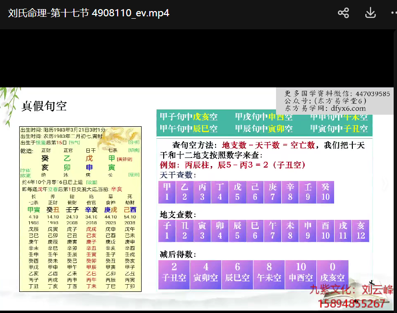Open the more options ellipsis menu
The height and width of the screenshot is (313, 397).
click(393, 13)
